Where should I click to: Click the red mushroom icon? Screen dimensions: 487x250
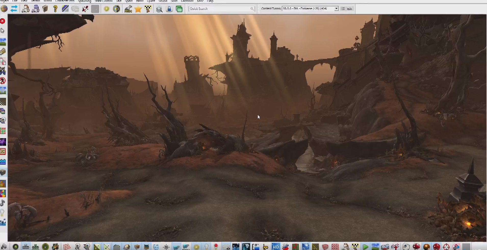coord(416,247)
